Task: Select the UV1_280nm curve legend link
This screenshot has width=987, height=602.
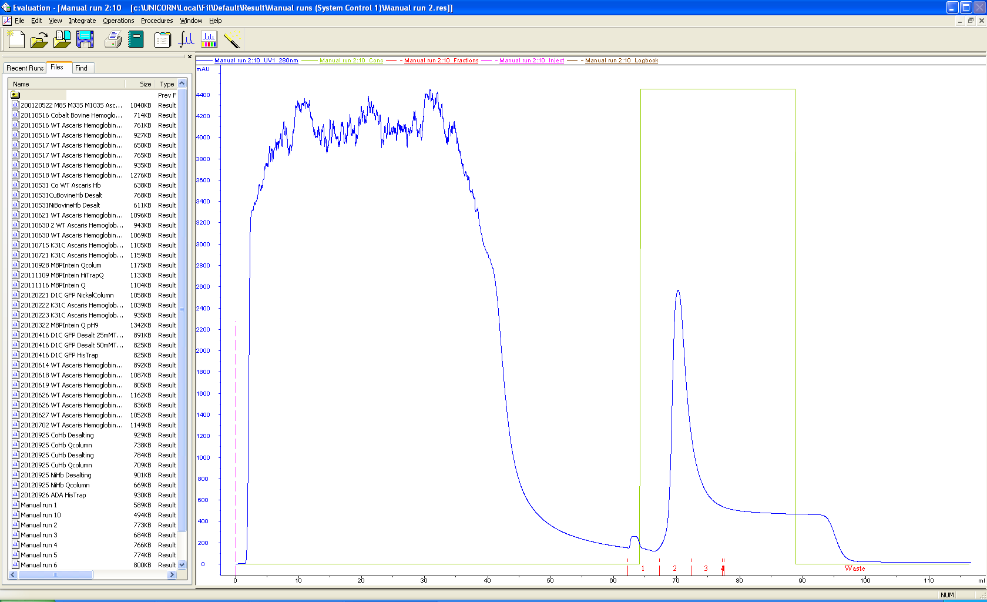Action: tap(256, 61)
